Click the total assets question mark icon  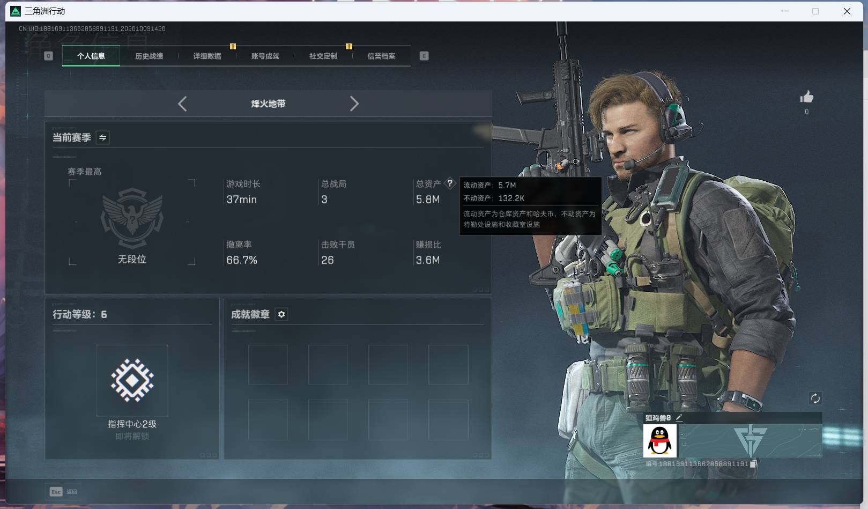[x=450, y=183]
